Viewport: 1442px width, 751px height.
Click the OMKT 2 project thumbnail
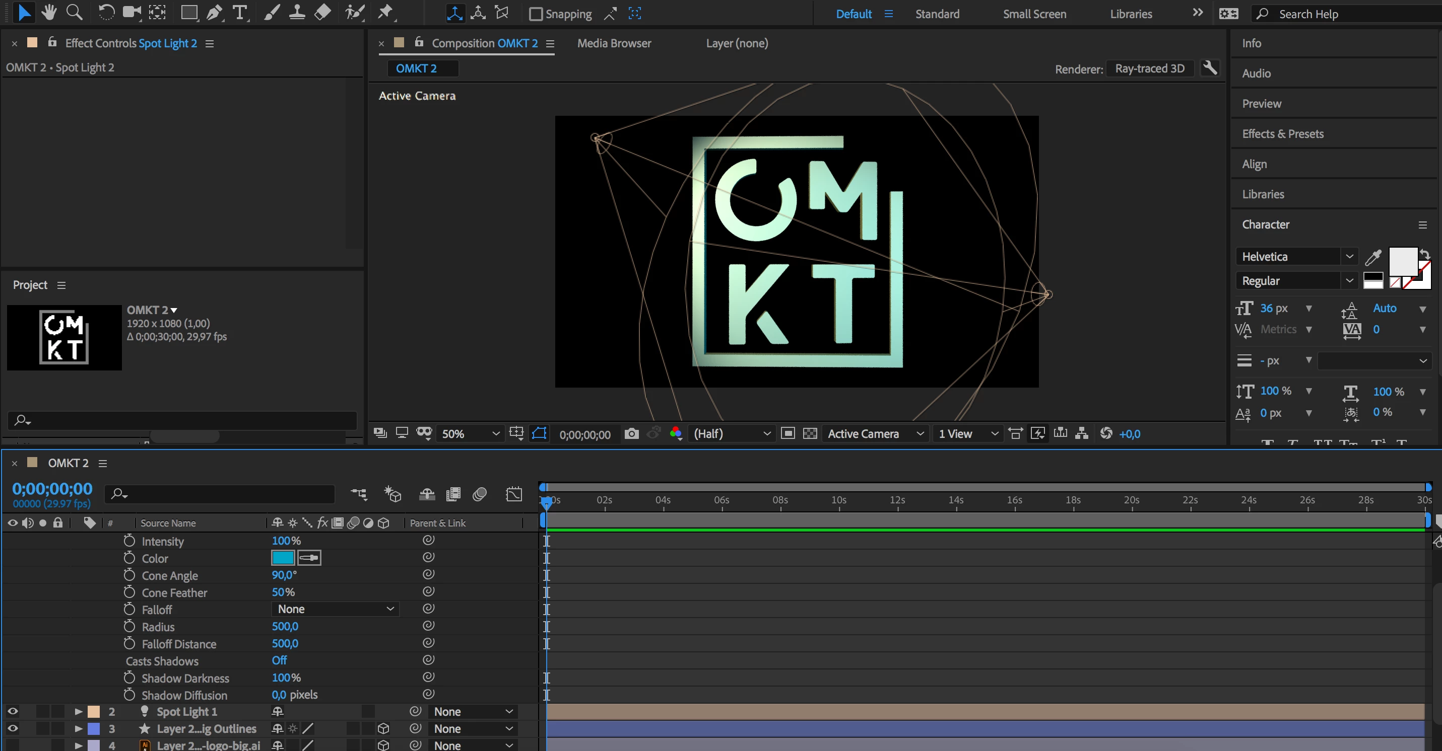64,337
